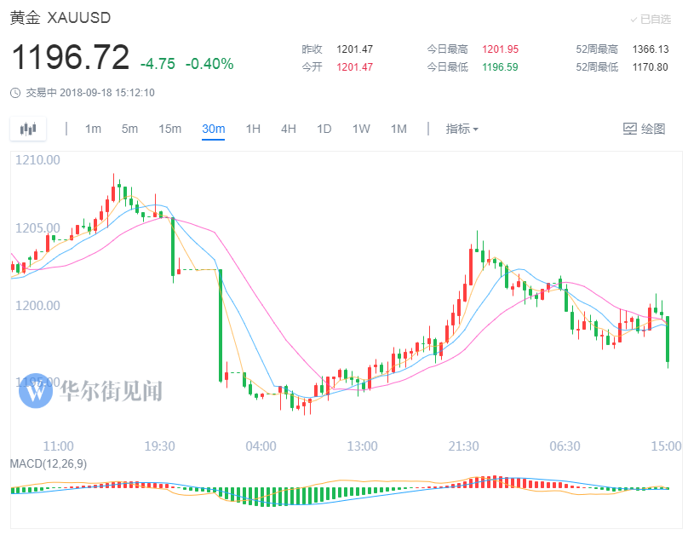Click the 06:30 time axis label
Viewport: 688px width, 535px height.
(565, 446)
